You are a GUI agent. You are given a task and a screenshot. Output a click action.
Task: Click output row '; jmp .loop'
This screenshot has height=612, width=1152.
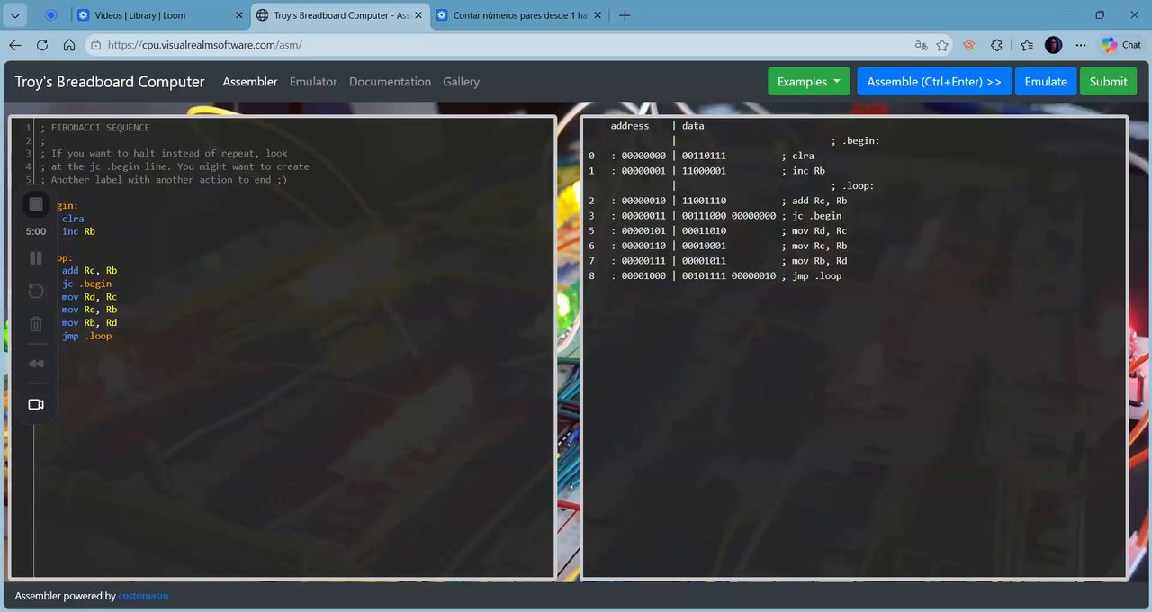click(812, 276)
